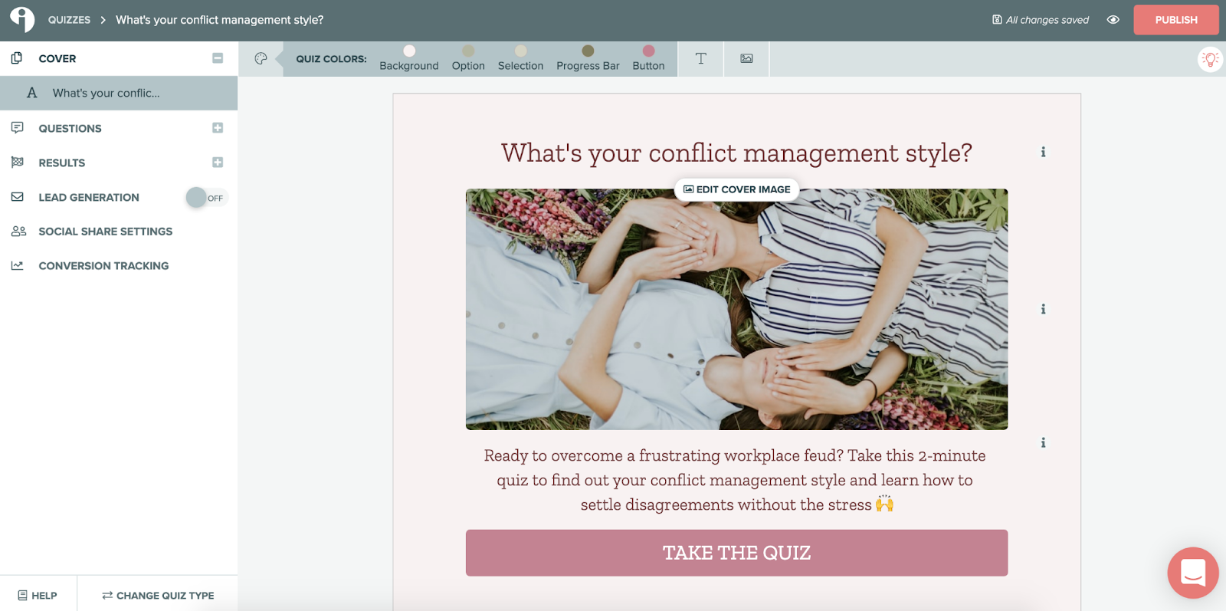Open the quiz preview eye icon
The width and height of the screenshot is (1226, 611).
coord(1113,20)
